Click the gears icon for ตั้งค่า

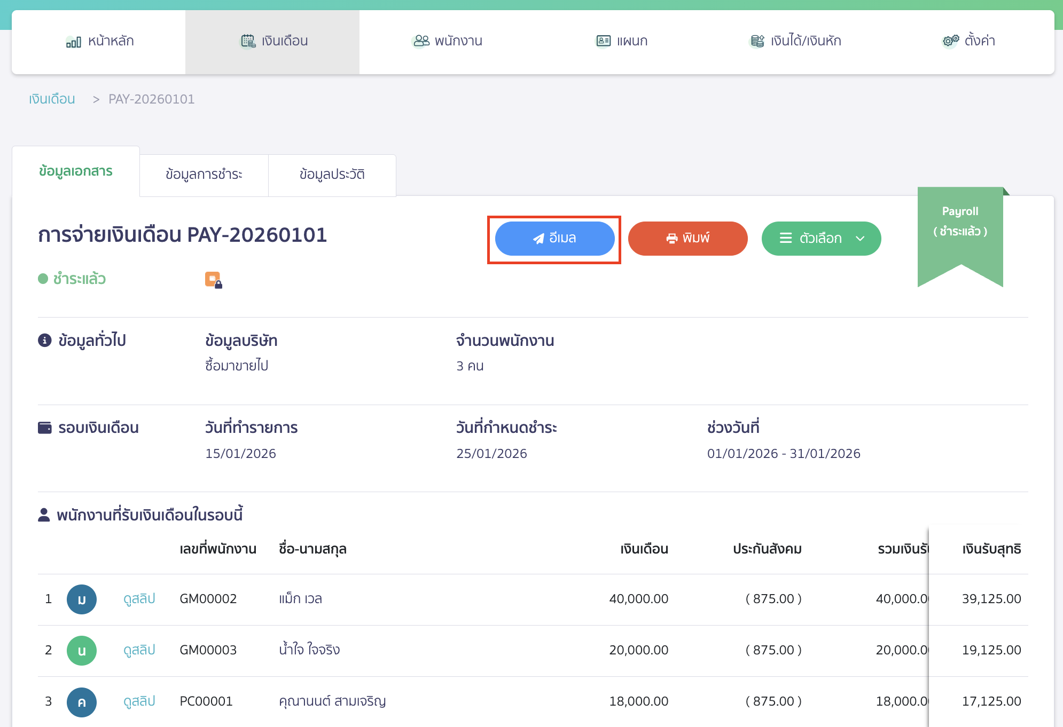pyautogui.click(x=950, y=41)
